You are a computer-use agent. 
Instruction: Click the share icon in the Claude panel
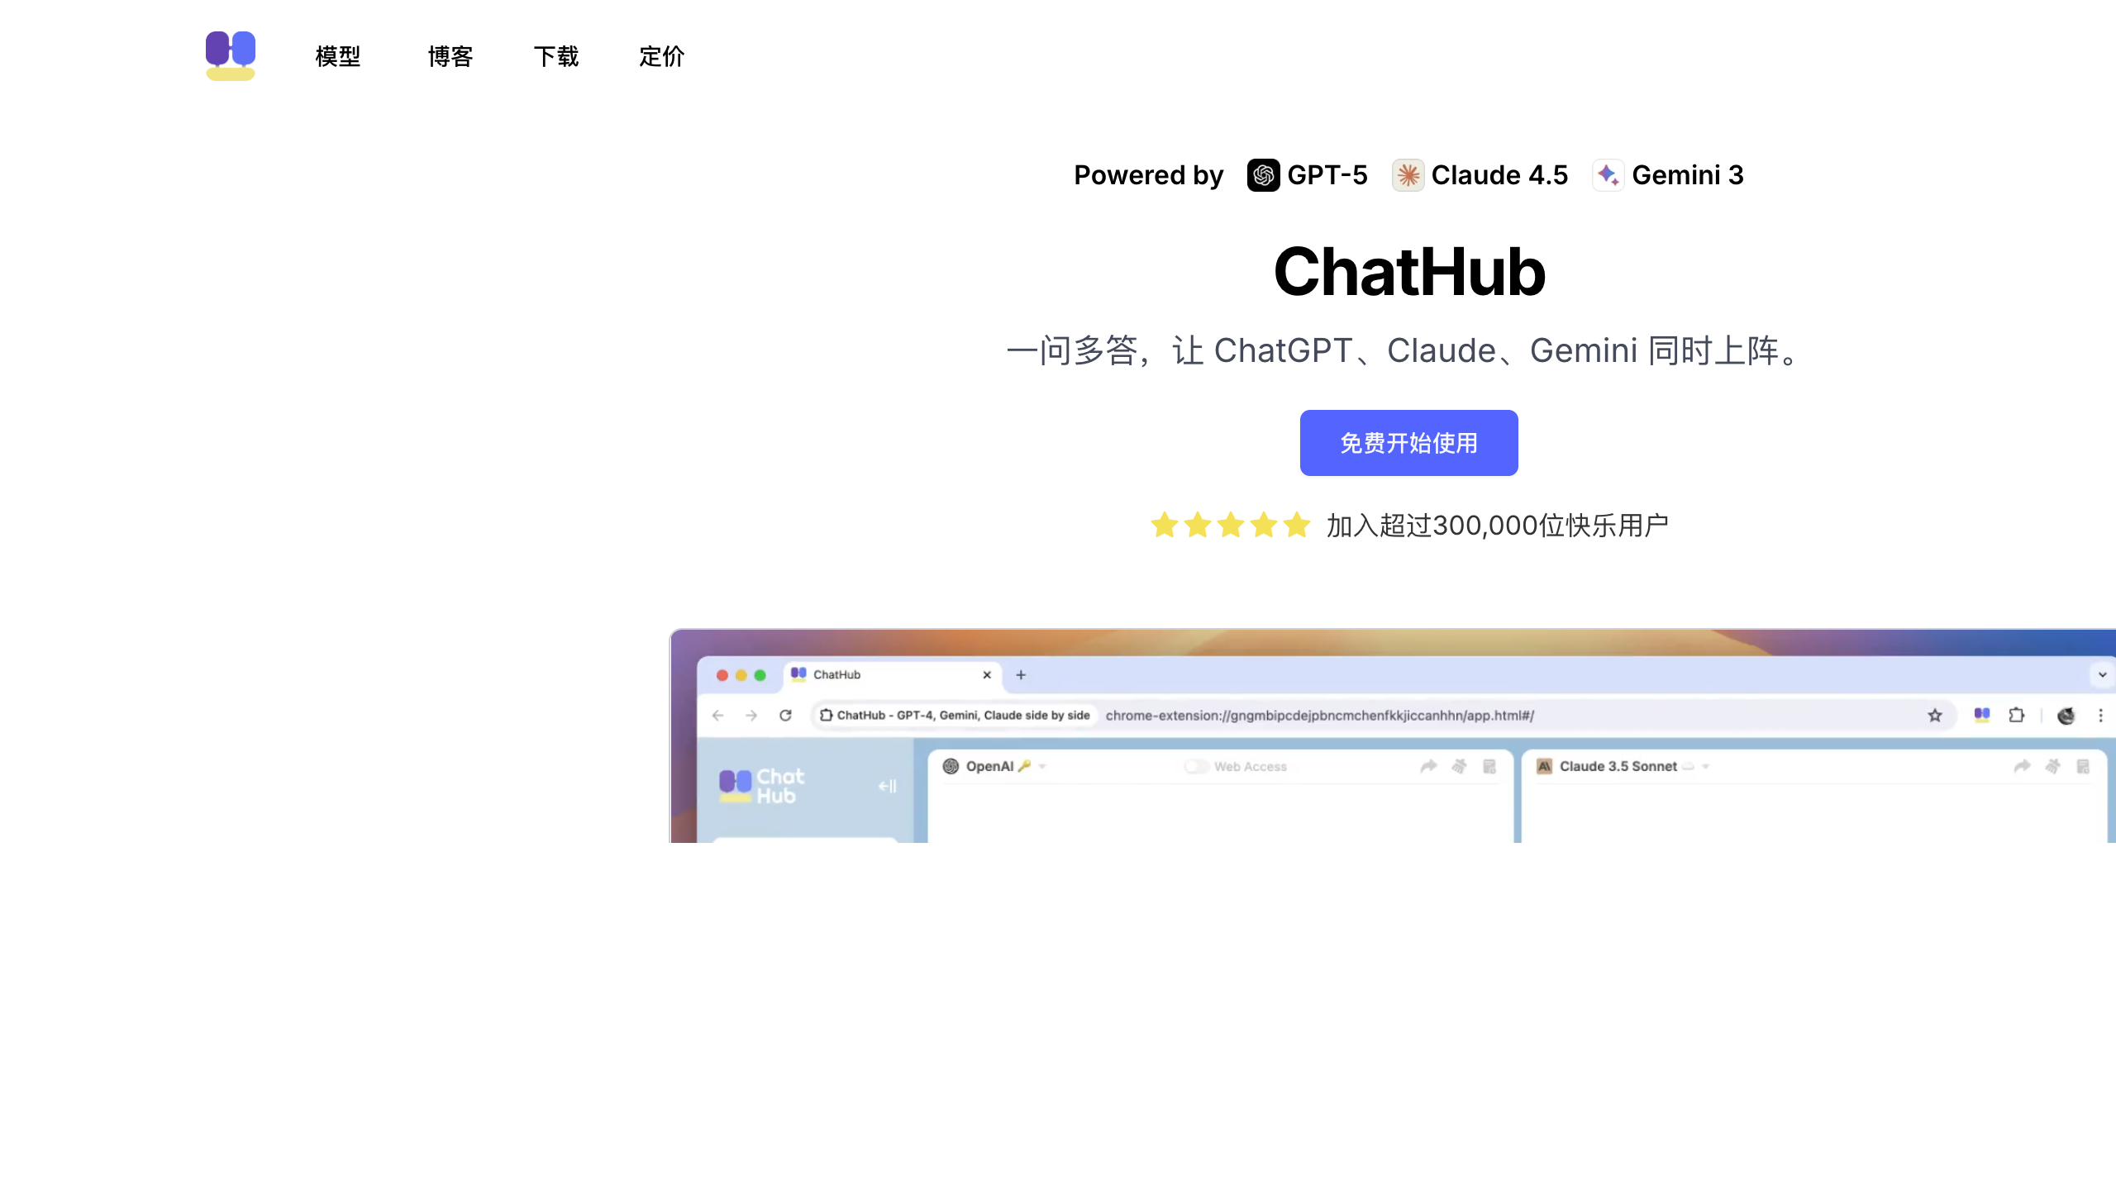[x=2022, y=766]
